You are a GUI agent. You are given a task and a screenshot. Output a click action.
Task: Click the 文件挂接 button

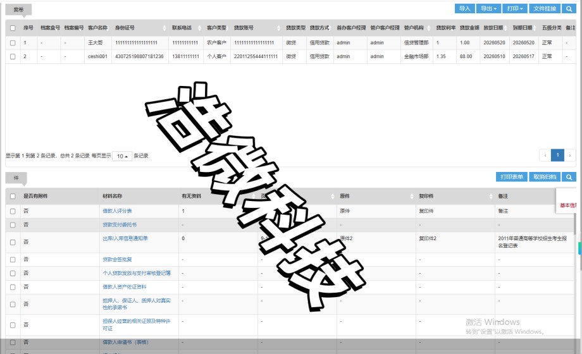pyautogui.click(x=545, y=9)
